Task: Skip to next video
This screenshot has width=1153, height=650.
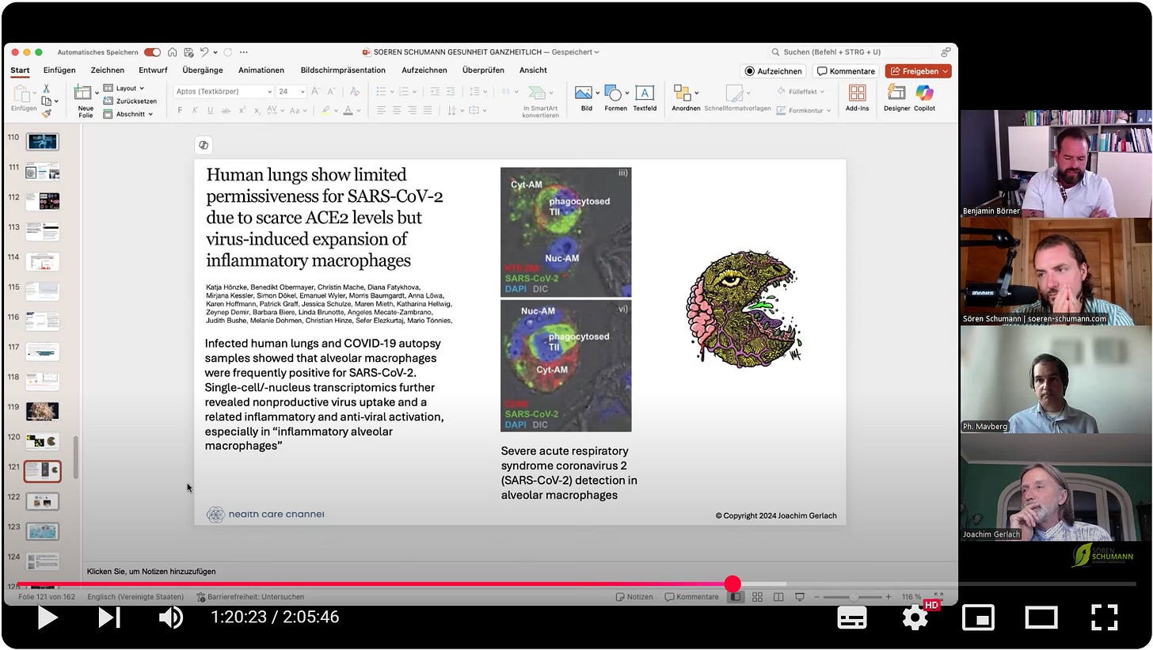Action: [x=109, y=618]
